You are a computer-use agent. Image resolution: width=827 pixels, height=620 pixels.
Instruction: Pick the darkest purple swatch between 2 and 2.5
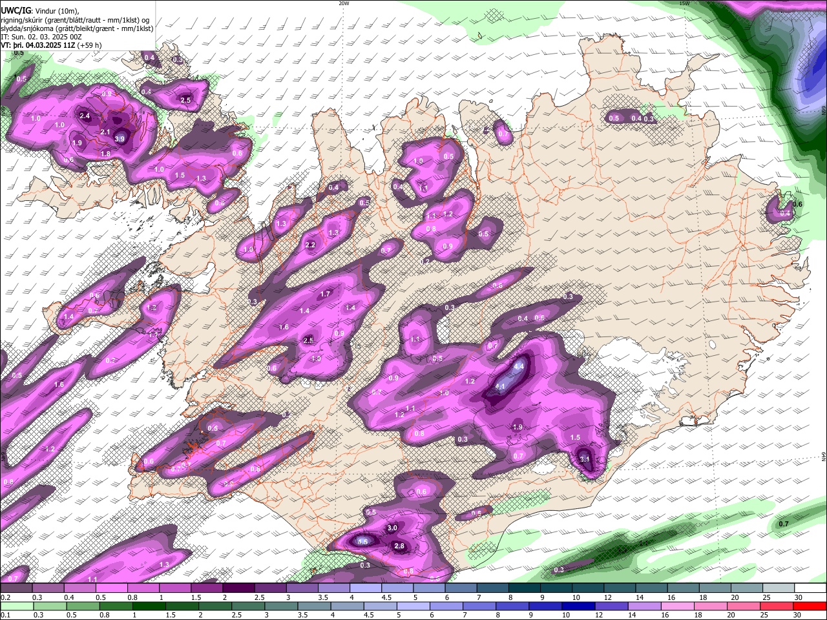click(x=238, y=588)
